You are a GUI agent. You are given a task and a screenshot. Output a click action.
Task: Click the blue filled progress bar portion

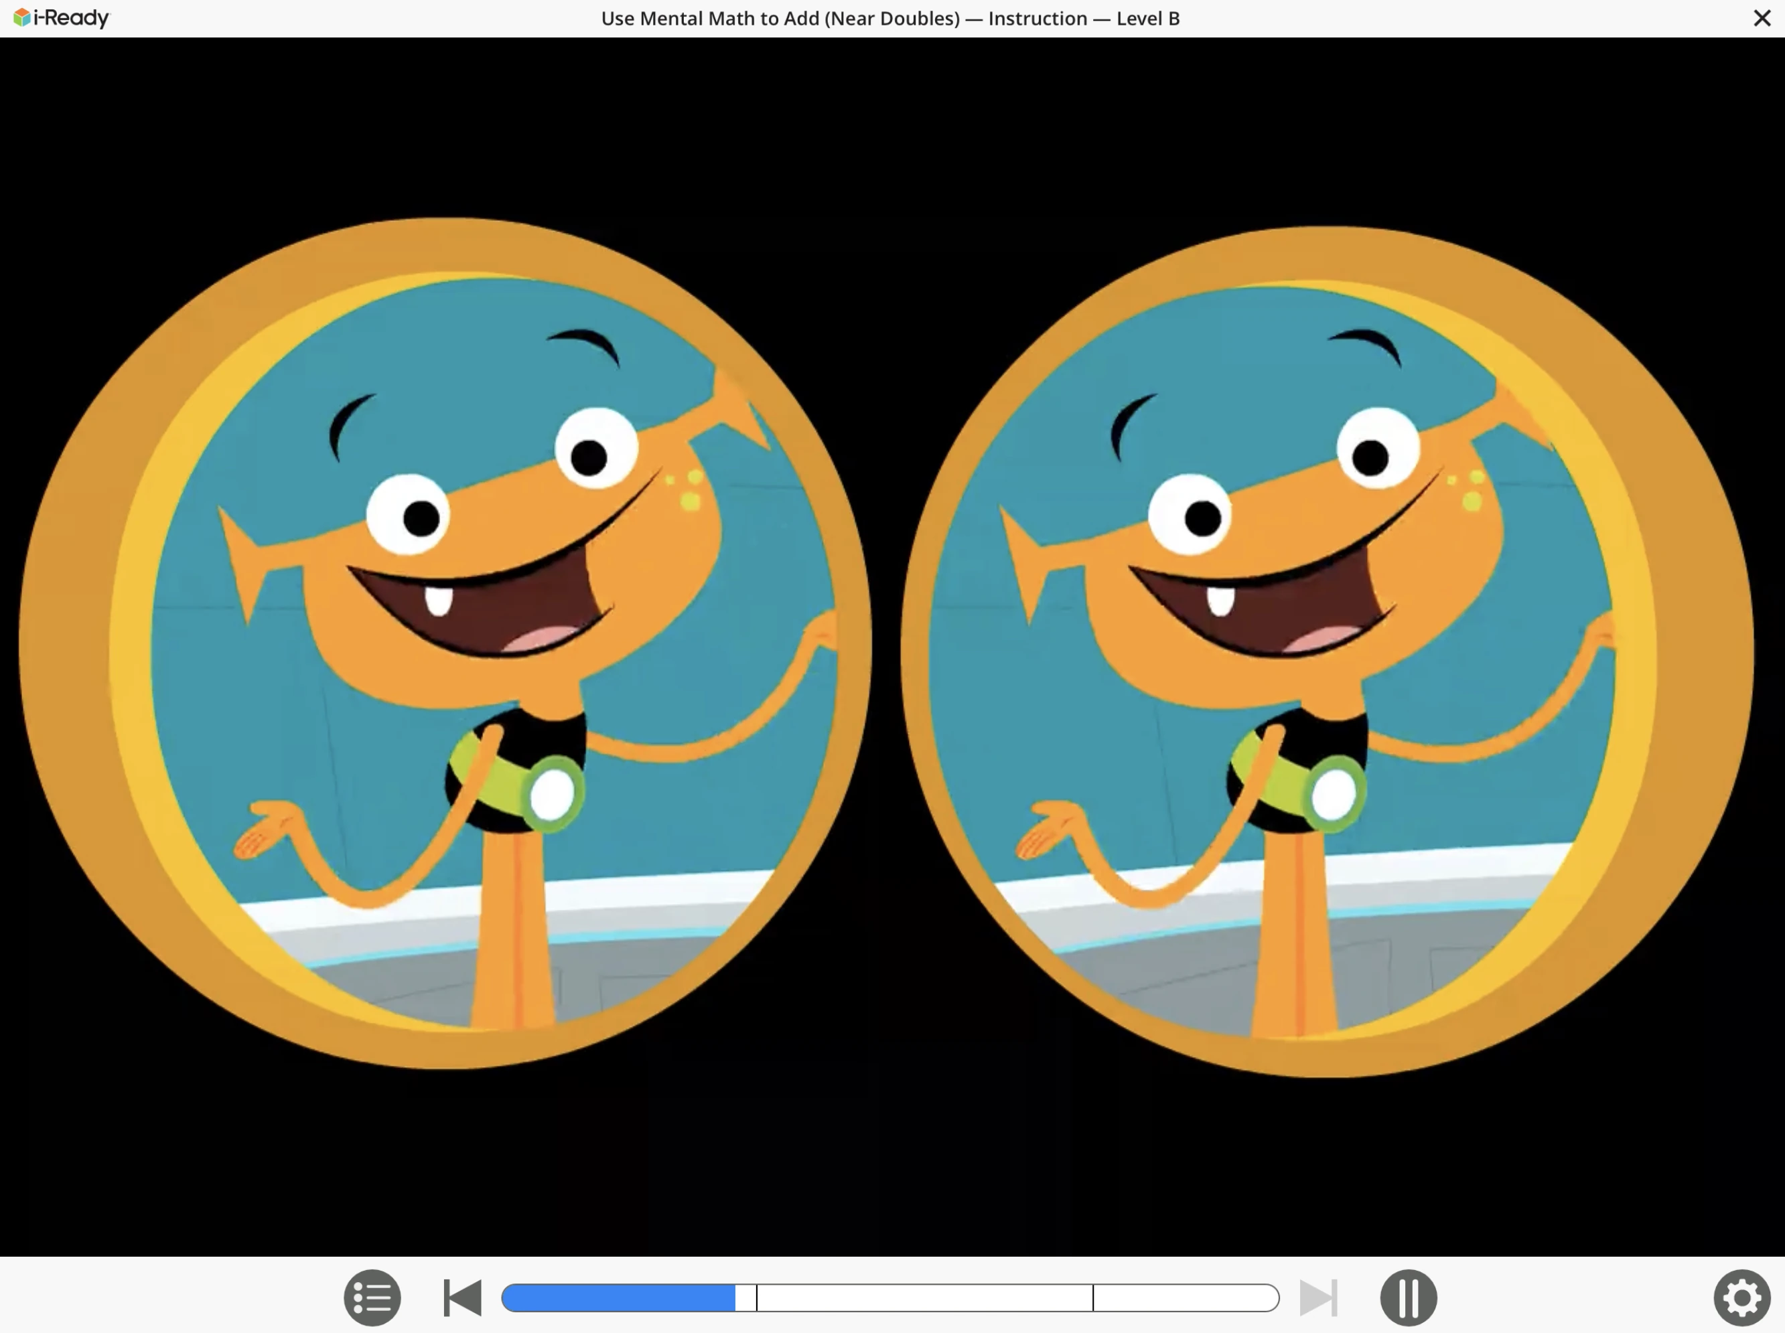618,1298
